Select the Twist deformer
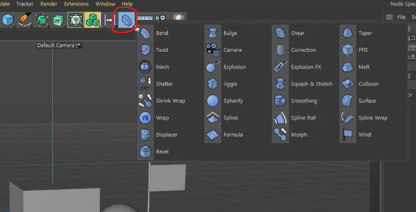 click(x=154, y=50)
